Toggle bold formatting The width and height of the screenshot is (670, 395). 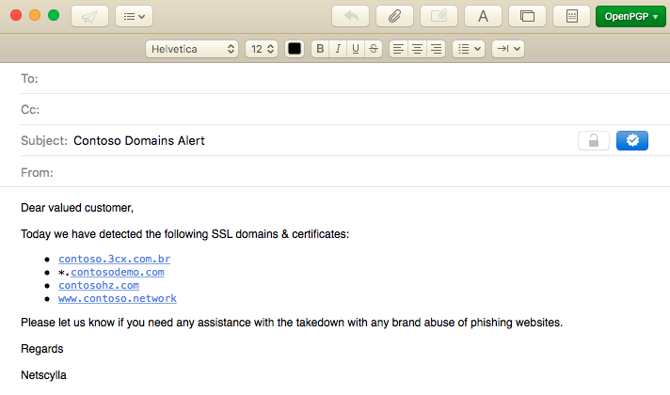tap(320, 49)
